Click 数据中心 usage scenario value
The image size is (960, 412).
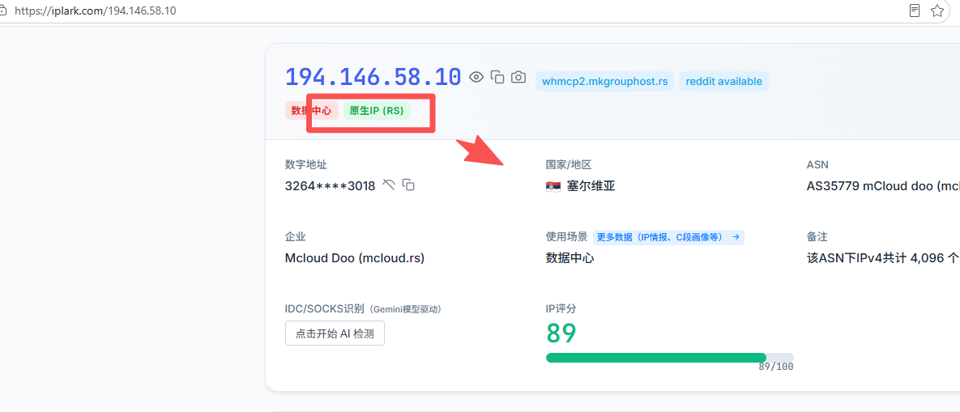pos(570,258)
